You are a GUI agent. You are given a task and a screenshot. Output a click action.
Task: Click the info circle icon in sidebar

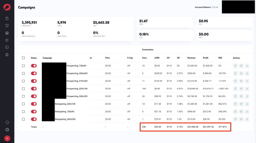(x=7, y=122)
